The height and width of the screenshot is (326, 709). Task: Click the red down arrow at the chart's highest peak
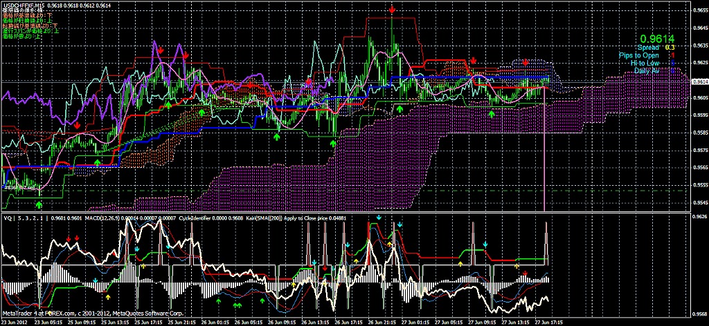(x=393, y=11)
